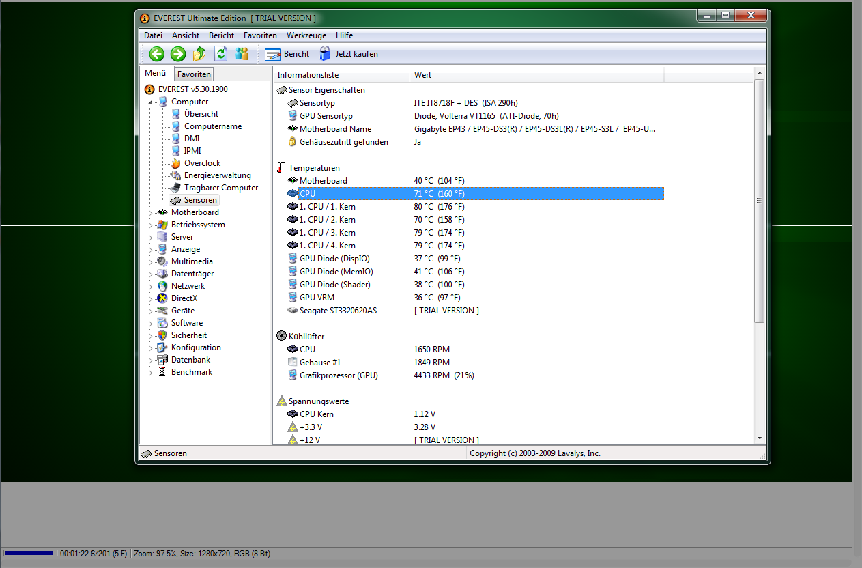Click the Sensoren tree item icon
The height and width of the screenshot is (568, 862).
pyautogui.click(x=175, y=200)
